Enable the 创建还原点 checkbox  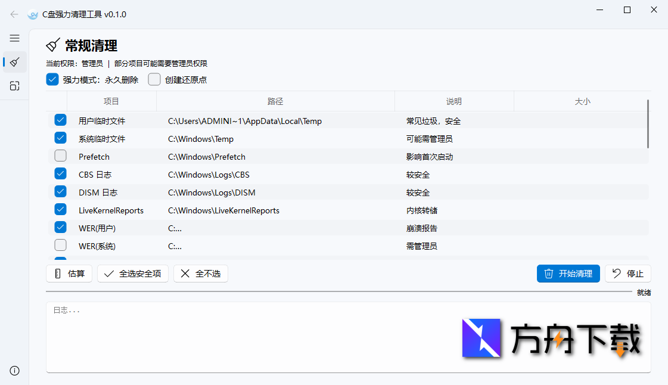coord(154,79)
